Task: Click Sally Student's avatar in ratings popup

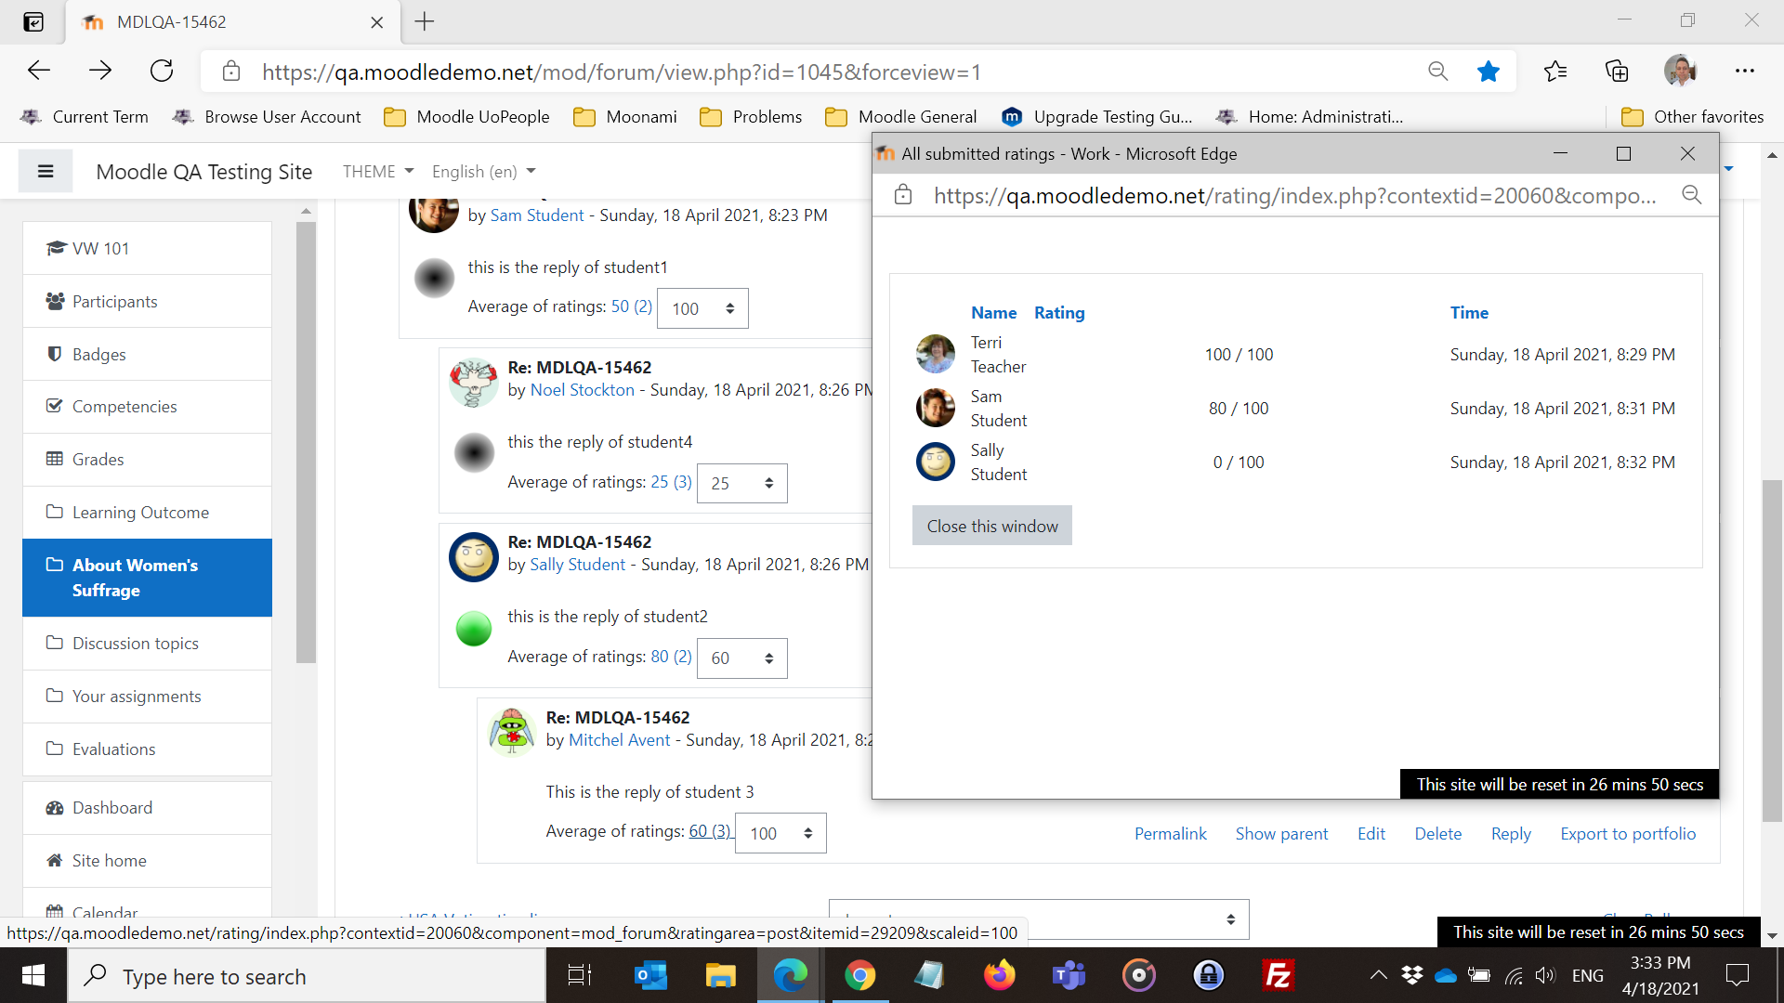Action: (x=936, y=462)
